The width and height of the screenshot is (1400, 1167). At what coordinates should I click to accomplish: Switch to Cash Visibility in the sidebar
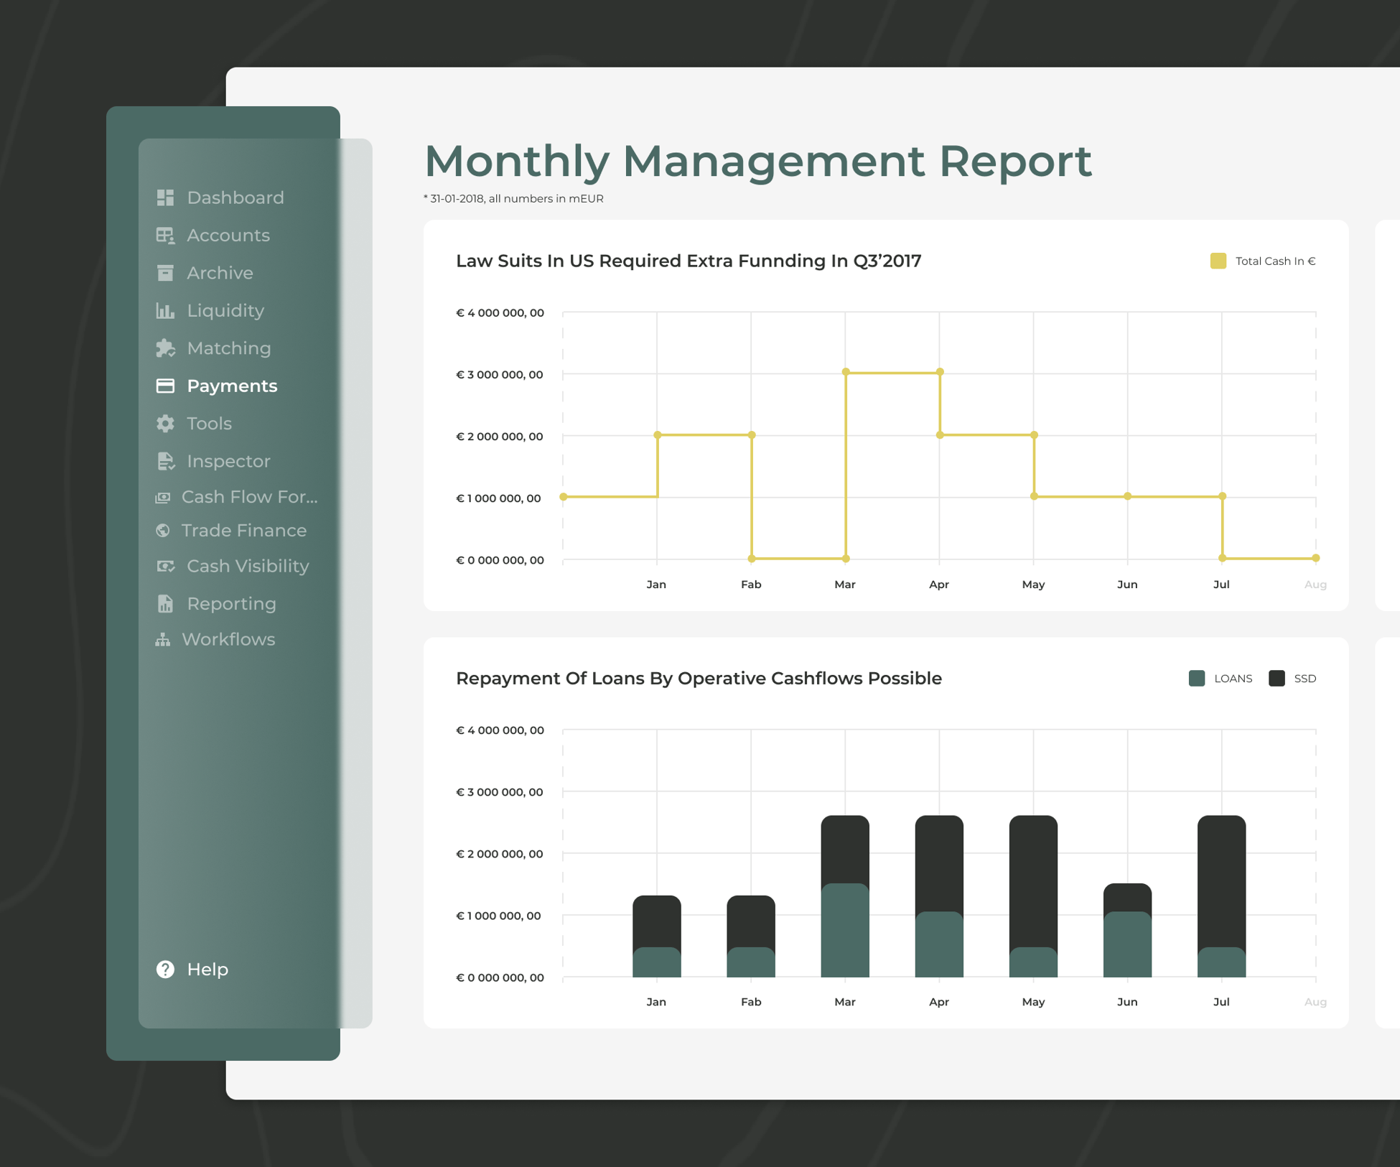(x=248, y=566)
